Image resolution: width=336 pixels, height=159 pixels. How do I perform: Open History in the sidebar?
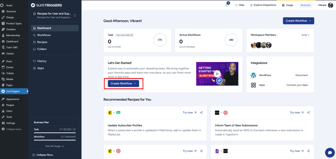point(42,61)
